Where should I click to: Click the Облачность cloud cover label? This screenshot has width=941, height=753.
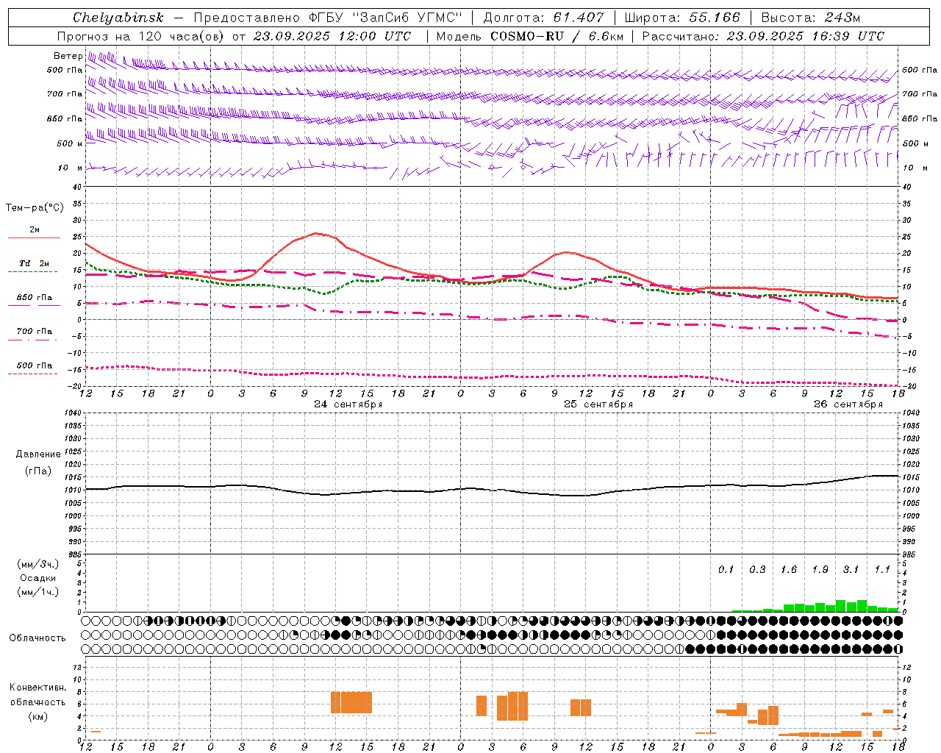(37, 638)
